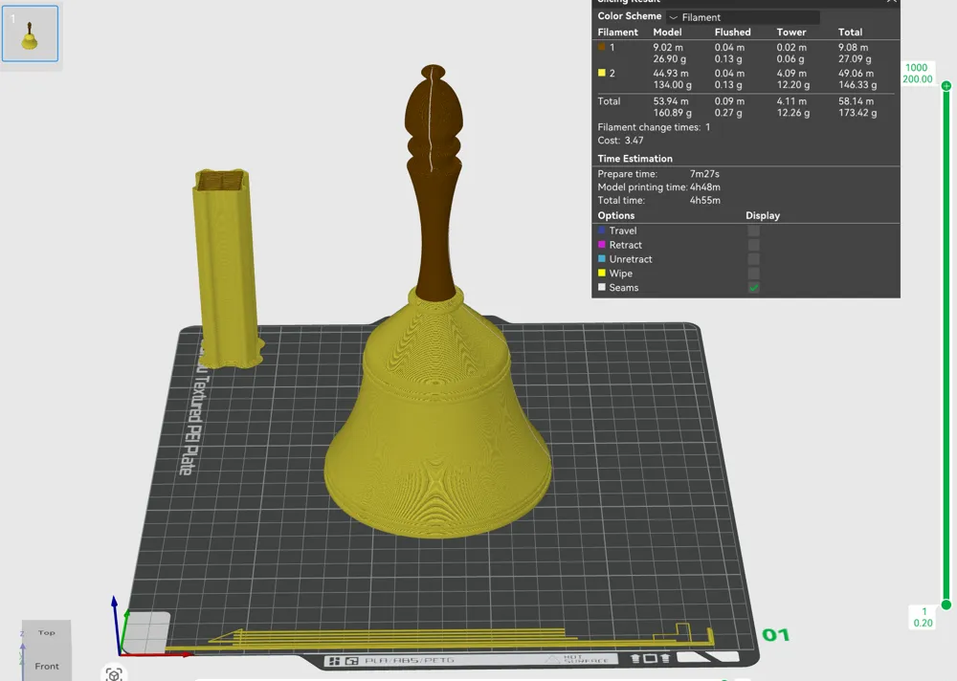Click the magenta Retract legend swatch
The width and height of the screenshot is (957, 681).
(x=602, y=244)
